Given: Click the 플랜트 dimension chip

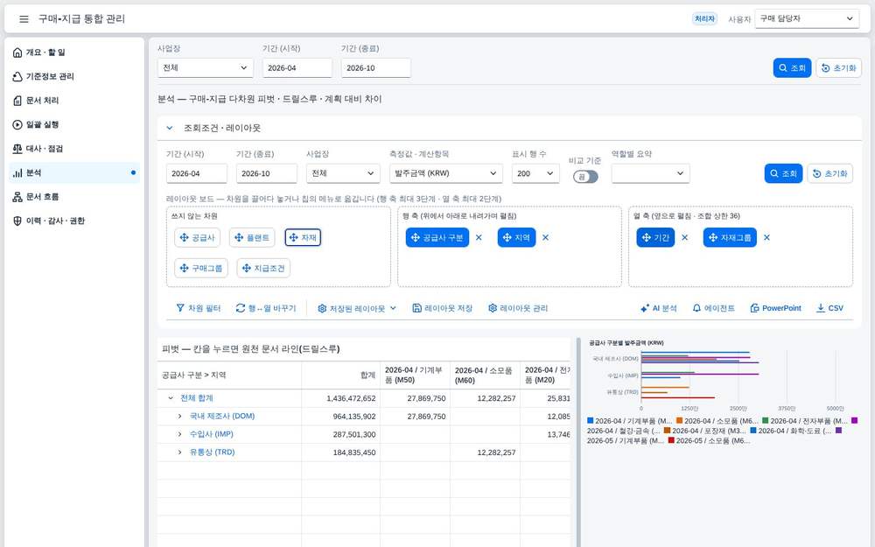Looking at the screenshot, I should click(x=252, y=237).
